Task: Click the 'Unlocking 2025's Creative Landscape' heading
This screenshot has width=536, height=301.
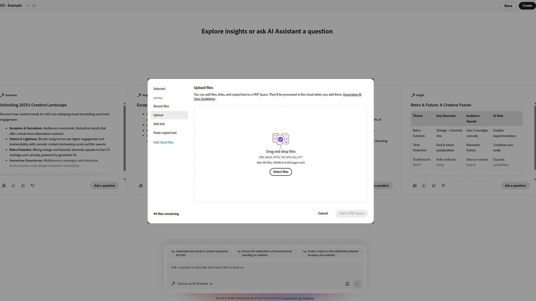Action: click(33, 105)
